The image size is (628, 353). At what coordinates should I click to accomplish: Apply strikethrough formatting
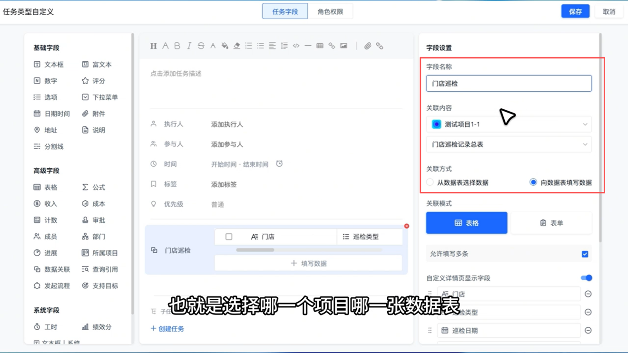201,46
